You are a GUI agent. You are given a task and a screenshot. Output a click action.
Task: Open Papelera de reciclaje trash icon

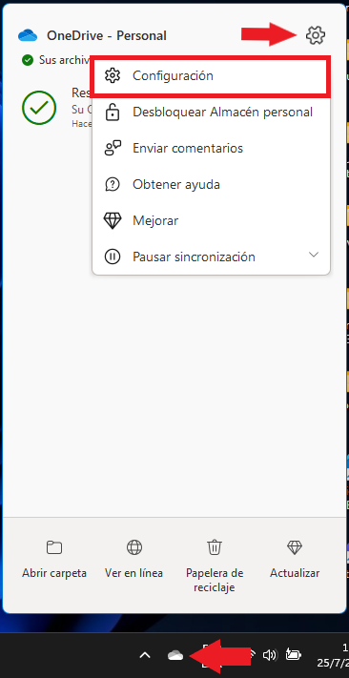(x=215, y=547)
